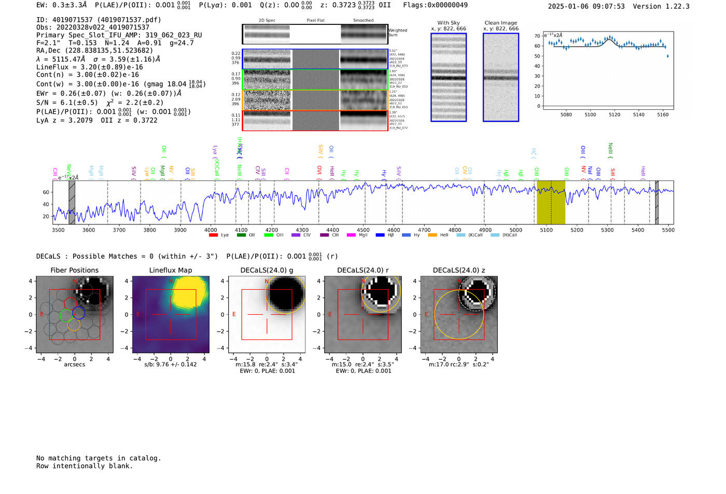This screenshot has height=494, width=726.
Task: Click the green fiber circle in Fiber Positions
Action: (66, 315)
